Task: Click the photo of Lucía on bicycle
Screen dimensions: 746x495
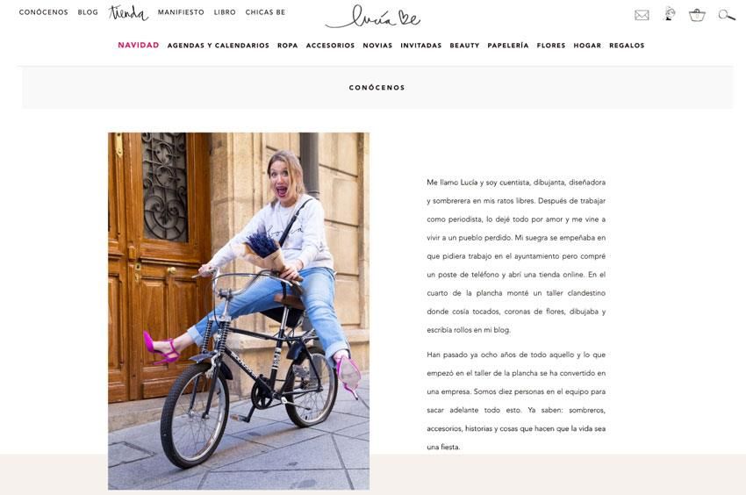Action: click(239, 312)
